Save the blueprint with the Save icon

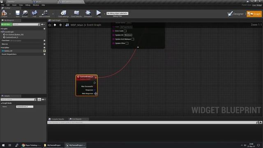point(17,14)
